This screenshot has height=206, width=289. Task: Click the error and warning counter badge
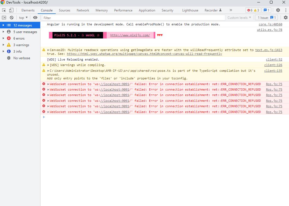pyautogui.click(x=253, y=10)
